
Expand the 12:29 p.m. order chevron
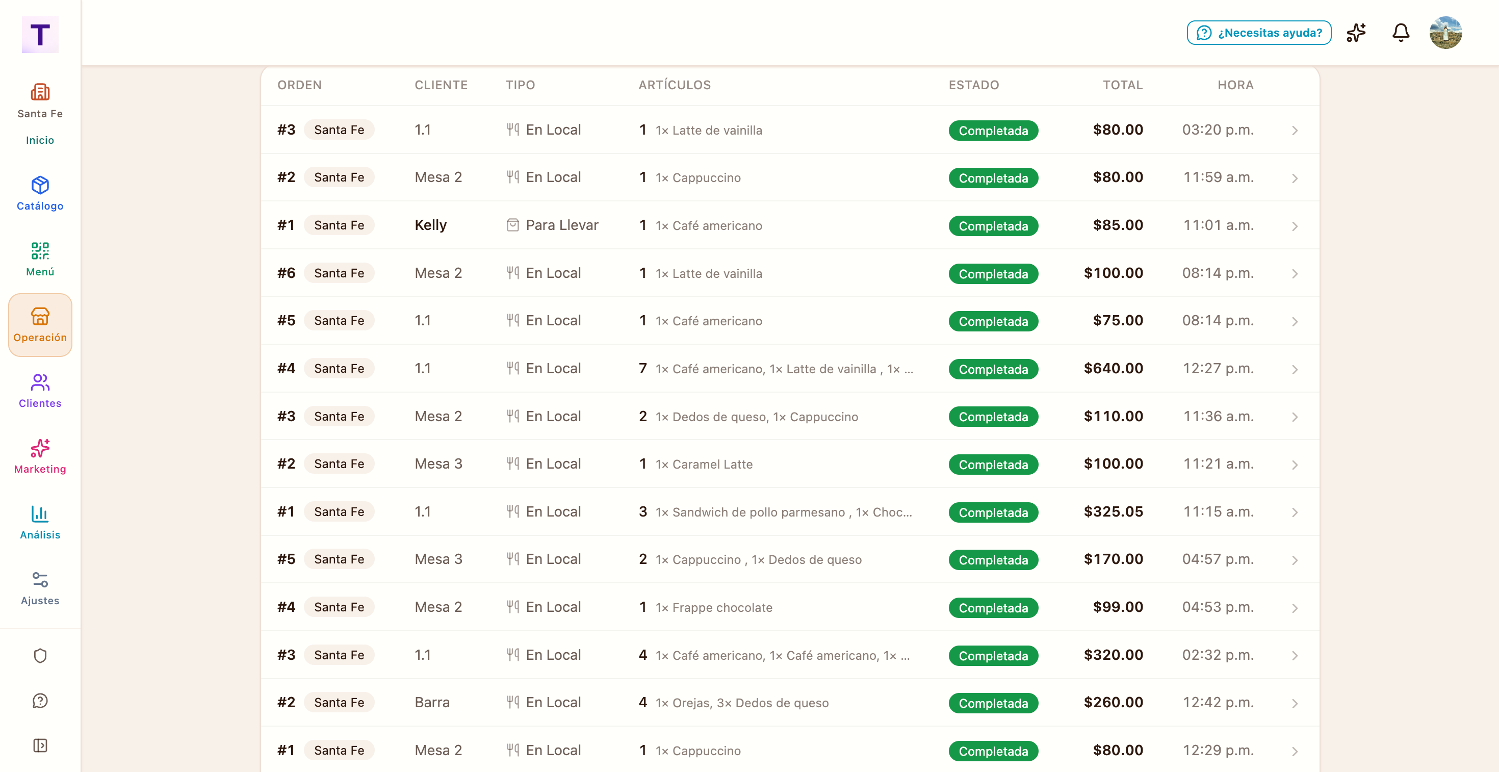click(1295, 751)
